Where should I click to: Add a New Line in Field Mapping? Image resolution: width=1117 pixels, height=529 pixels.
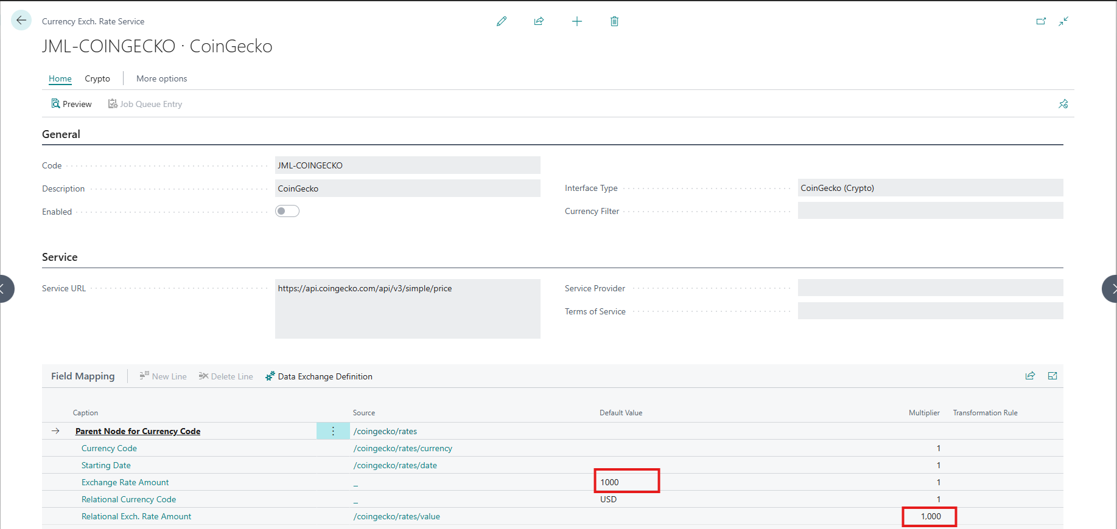point(163,376)
